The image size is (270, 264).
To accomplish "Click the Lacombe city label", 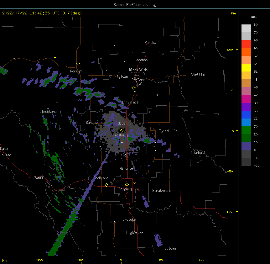I will [141, 60].
